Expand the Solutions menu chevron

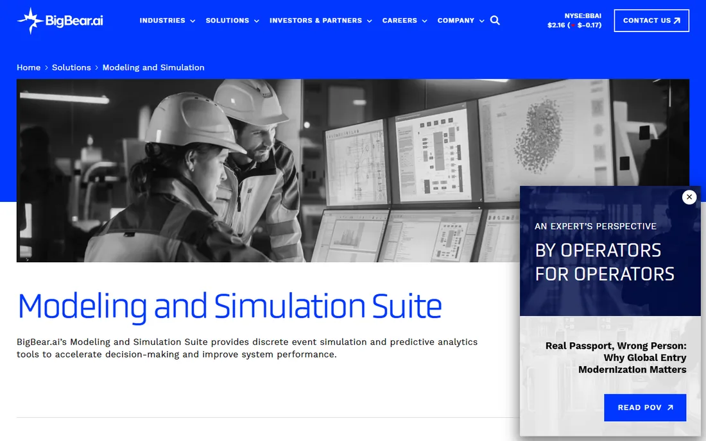[x=257, y=21]
